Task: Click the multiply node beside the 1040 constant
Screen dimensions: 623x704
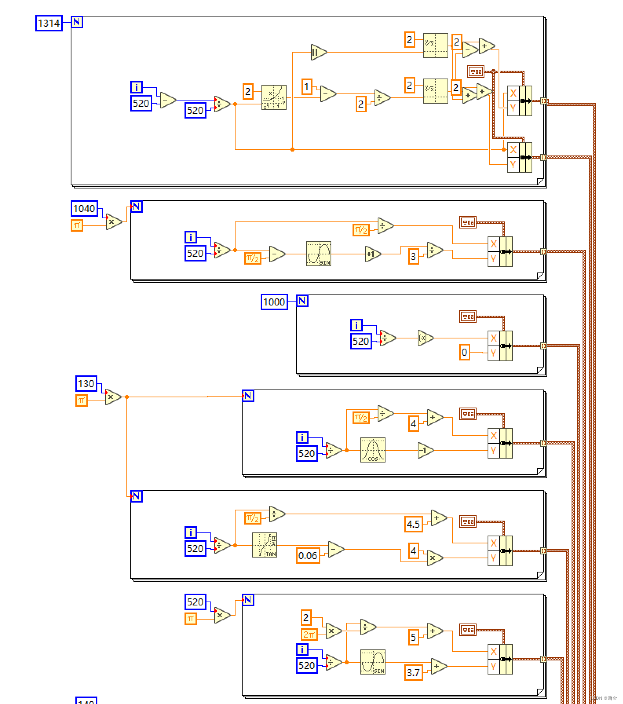Action: pos(113,222)
